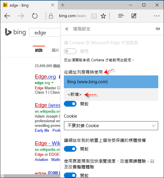The width and height of the screenshot is (164, 178).
Task: Open reading view book icon
Action: click(x=94, y=16)
